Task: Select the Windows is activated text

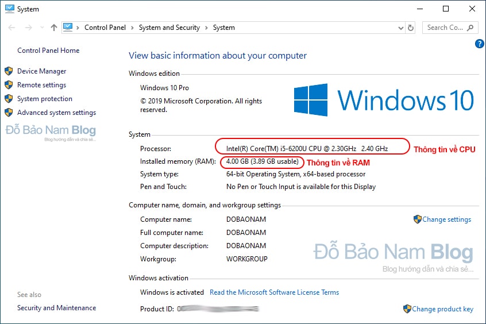Action: (172, 292)
